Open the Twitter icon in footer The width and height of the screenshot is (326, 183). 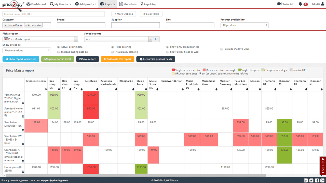[311, 180]
